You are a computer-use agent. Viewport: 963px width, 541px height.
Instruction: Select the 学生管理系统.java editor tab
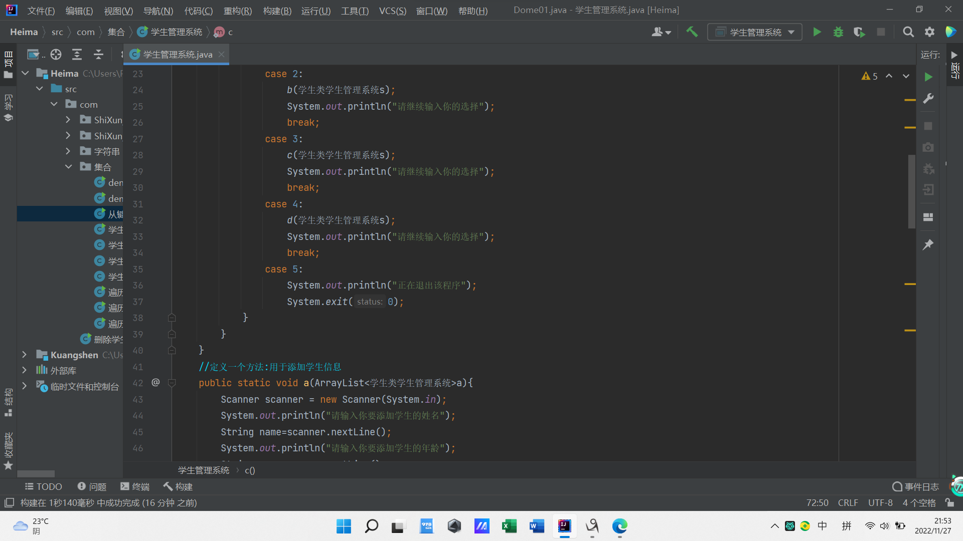pyautogui.click(x=178, y=54)
